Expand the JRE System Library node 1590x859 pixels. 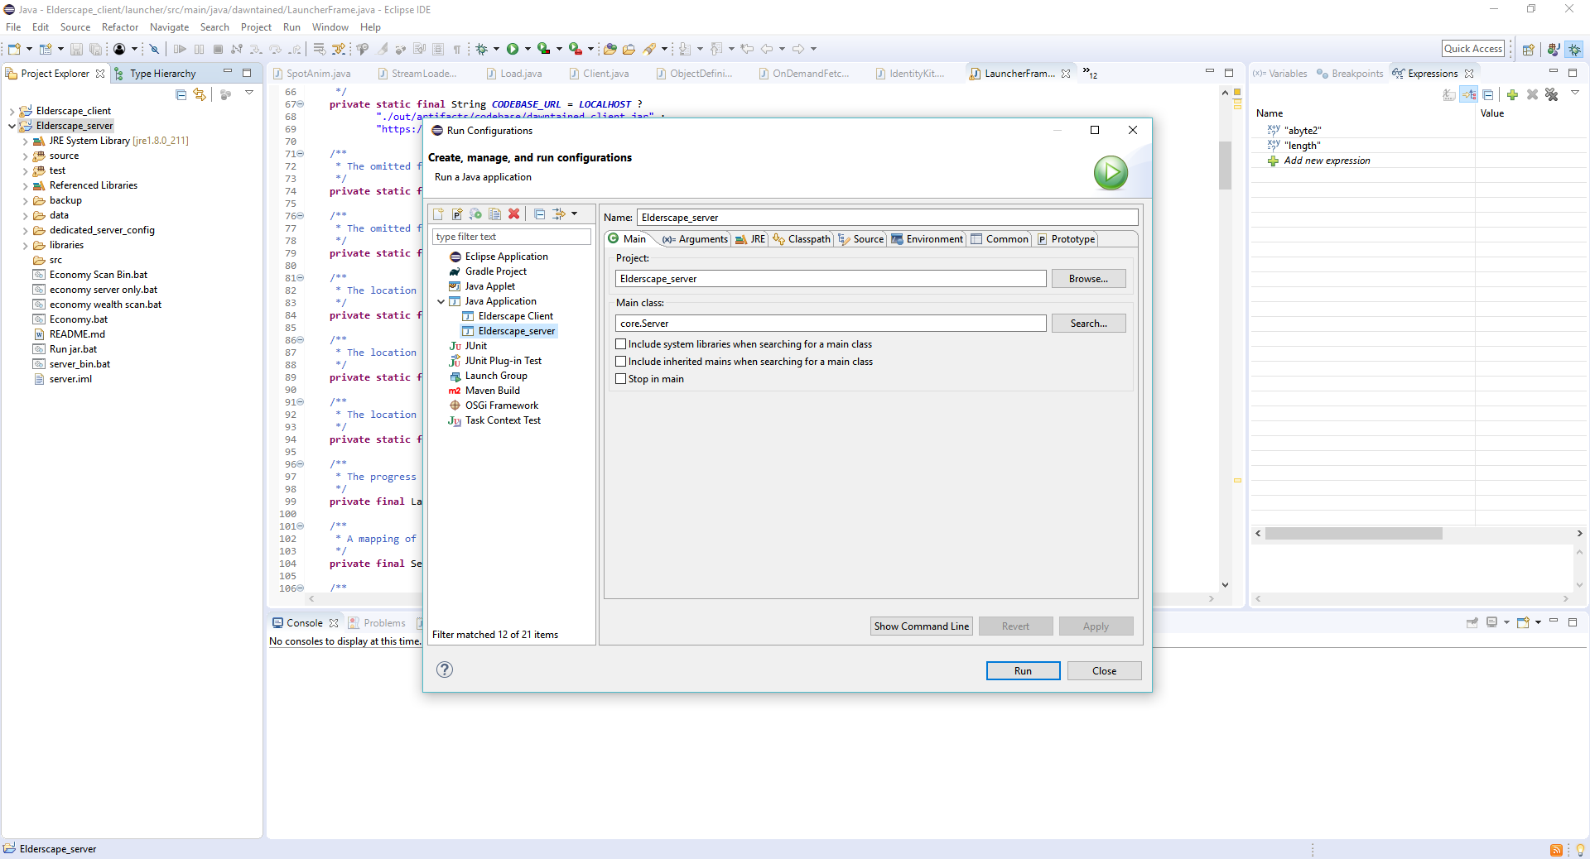25,142
